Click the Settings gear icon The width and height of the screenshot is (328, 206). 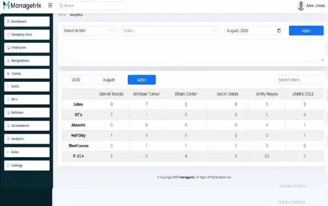point(8,165)
